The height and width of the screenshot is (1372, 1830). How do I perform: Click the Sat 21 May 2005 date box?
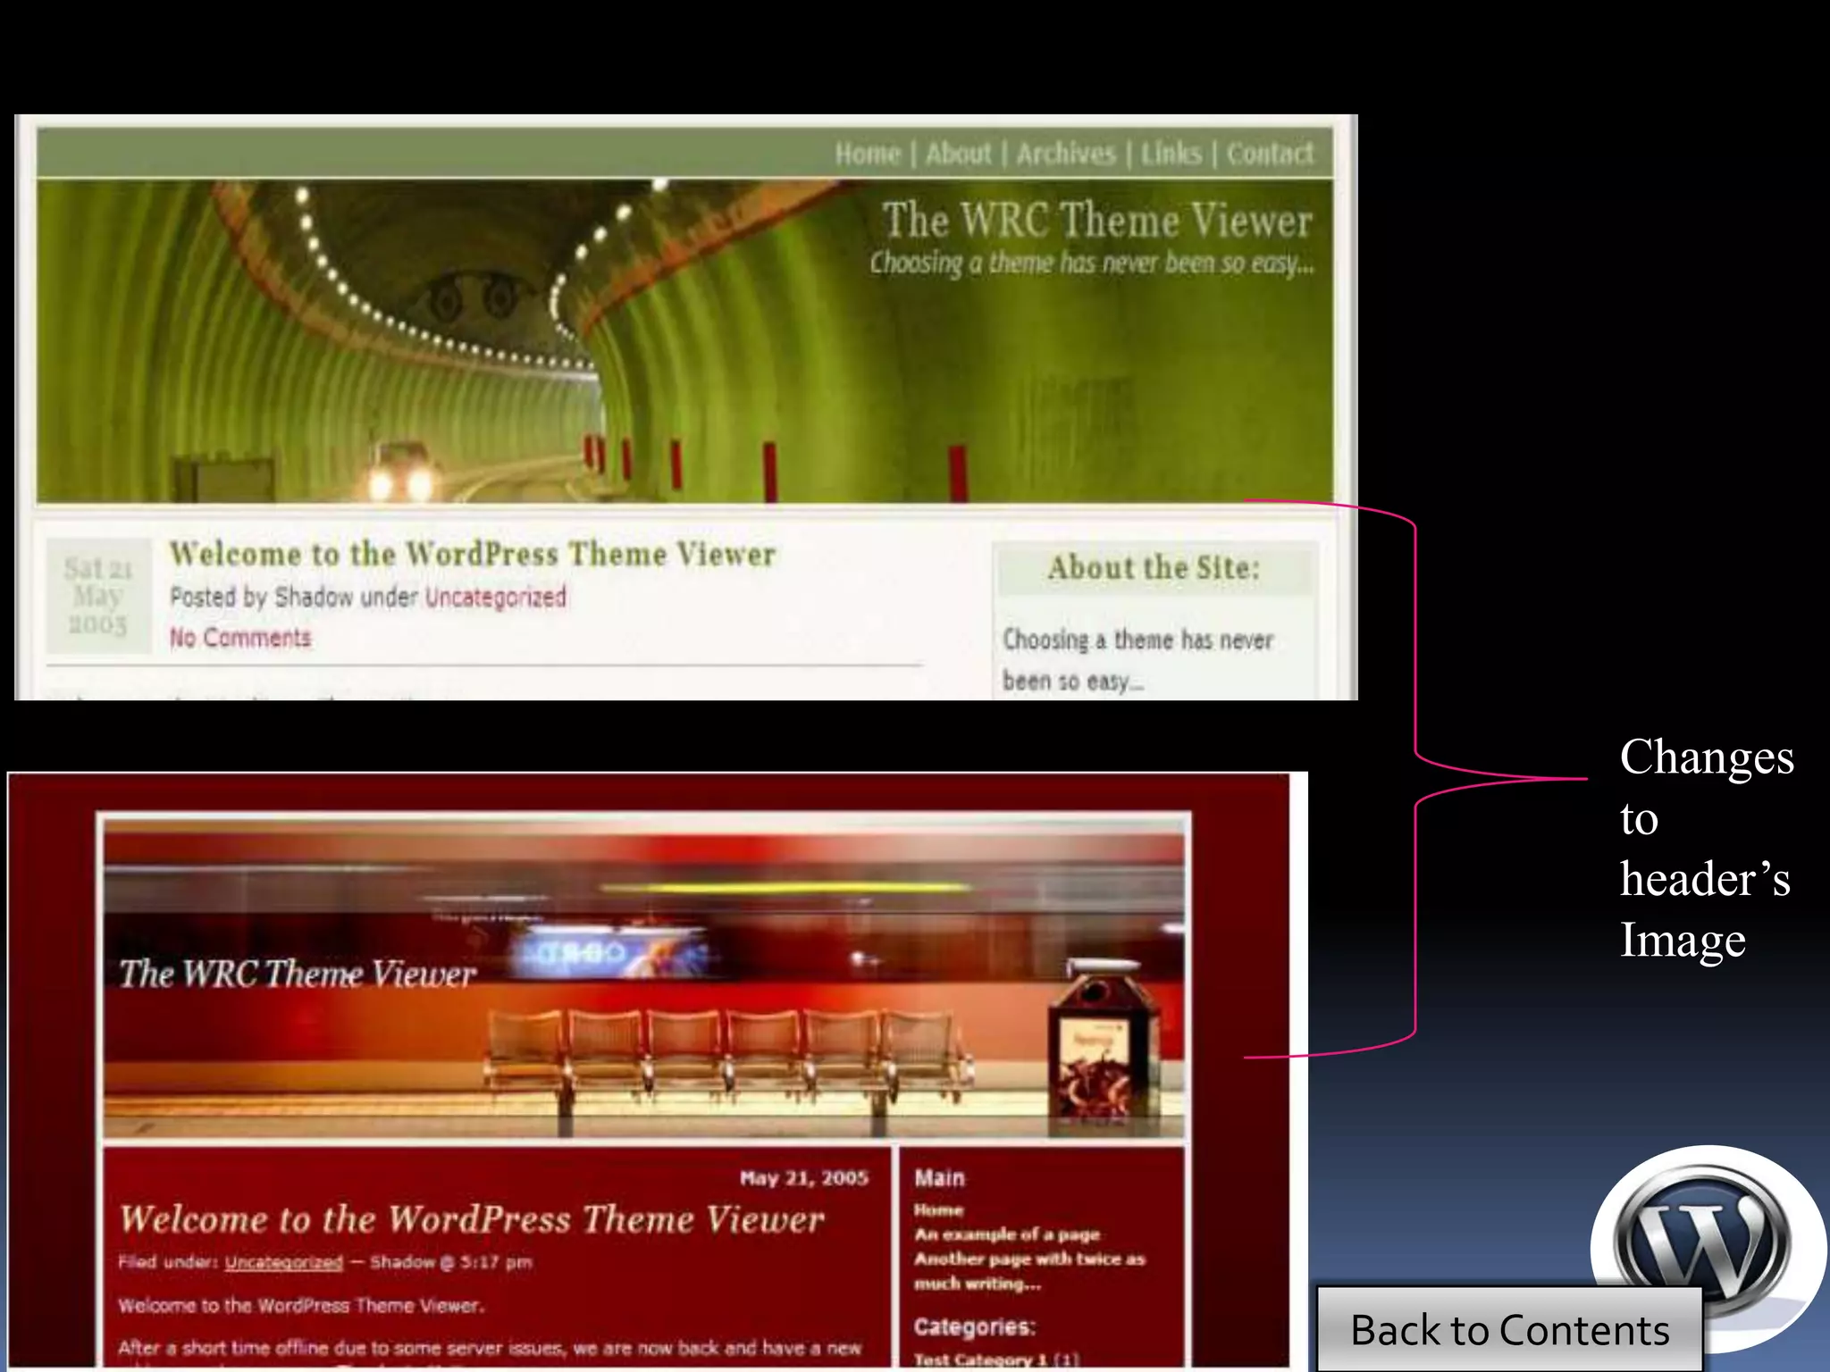pyautogui.click(x=98, y=596)
